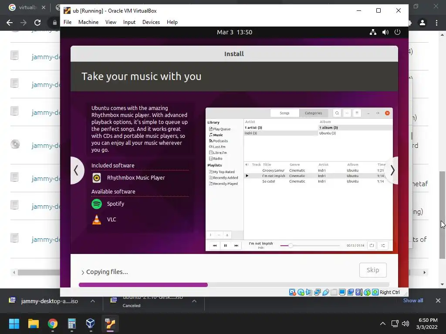
Task: Open the Input menu
Action: click(x=129, y=22)
